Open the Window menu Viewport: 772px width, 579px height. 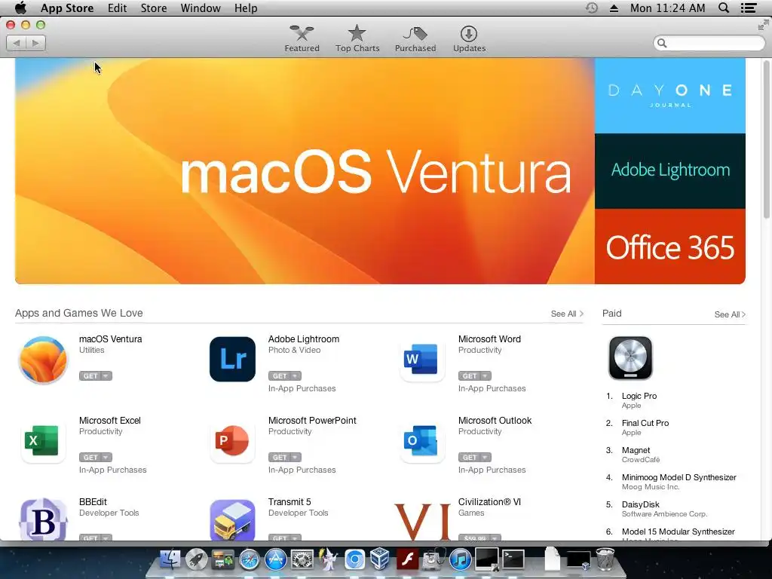[201, 8]
